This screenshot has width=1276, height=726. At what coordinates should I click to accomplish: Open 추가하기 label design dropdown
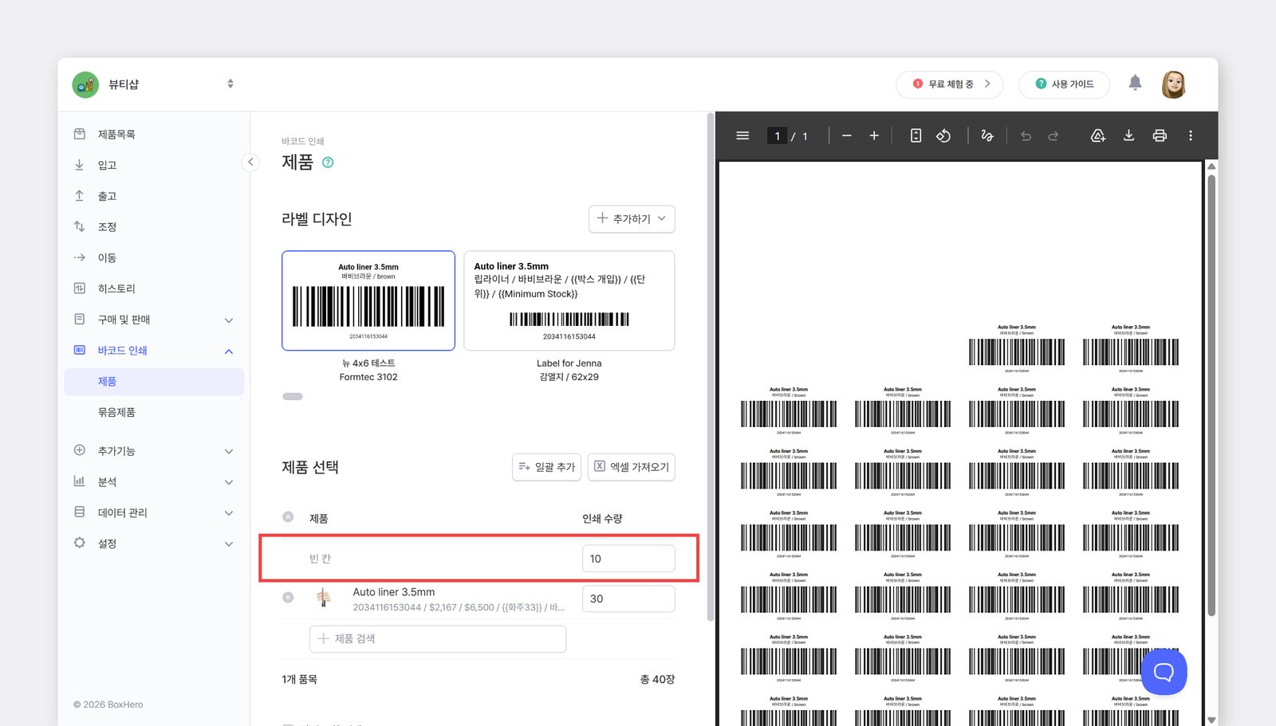[x=632, y=218]
